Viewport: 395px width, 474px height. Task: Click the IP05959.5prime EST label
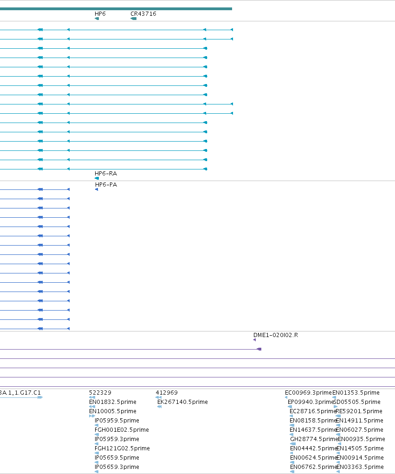click(117, 421)
